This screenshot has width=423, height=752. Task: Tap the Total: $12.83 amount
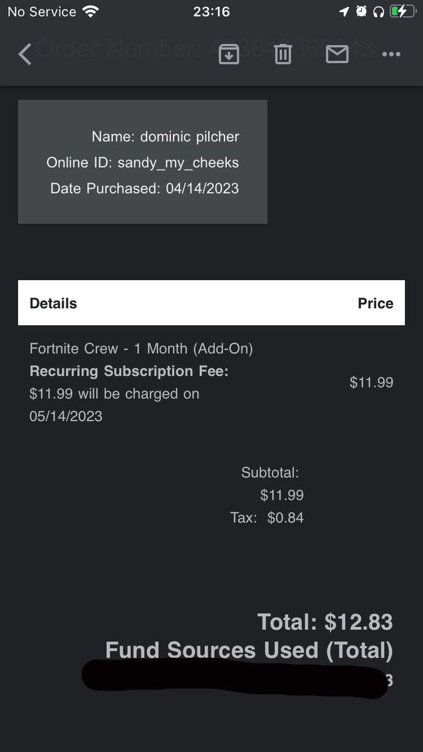(325, 622)
